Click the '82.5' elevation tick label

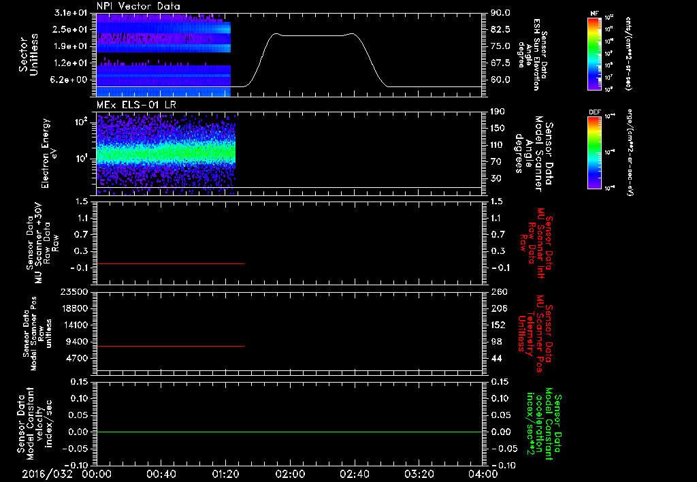pos(500,29)
